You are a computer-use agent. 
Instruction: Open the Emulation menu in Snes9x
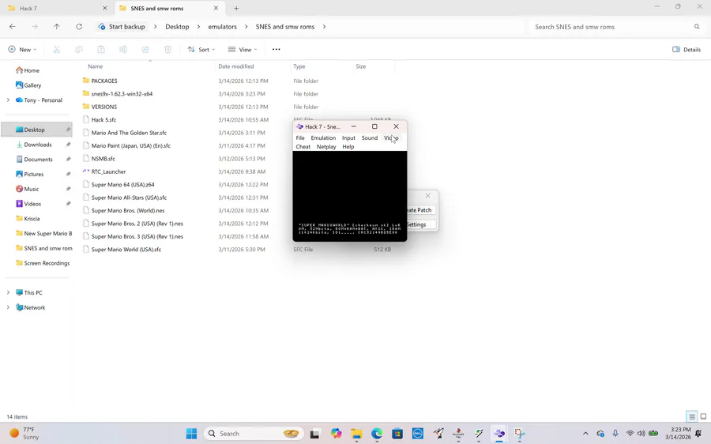coord(323,138)
